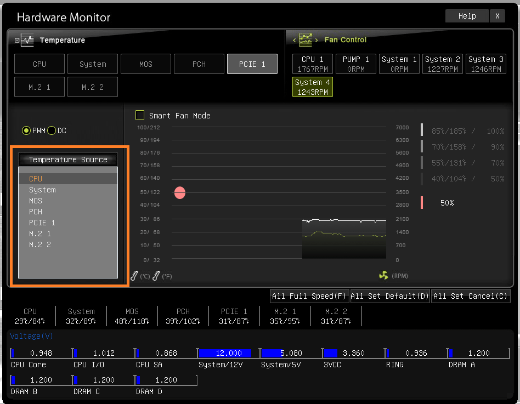Select the DC radio button
Screen dimensions: 520x404
[x=52, y=130]
